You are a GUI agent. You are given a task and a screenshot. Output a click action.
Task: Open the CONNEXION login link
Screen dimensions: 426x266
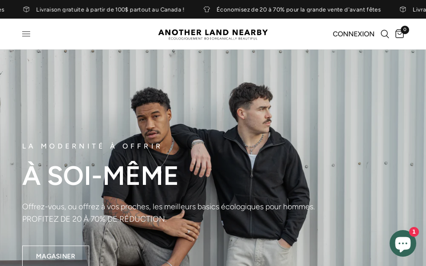click(354, 34)
